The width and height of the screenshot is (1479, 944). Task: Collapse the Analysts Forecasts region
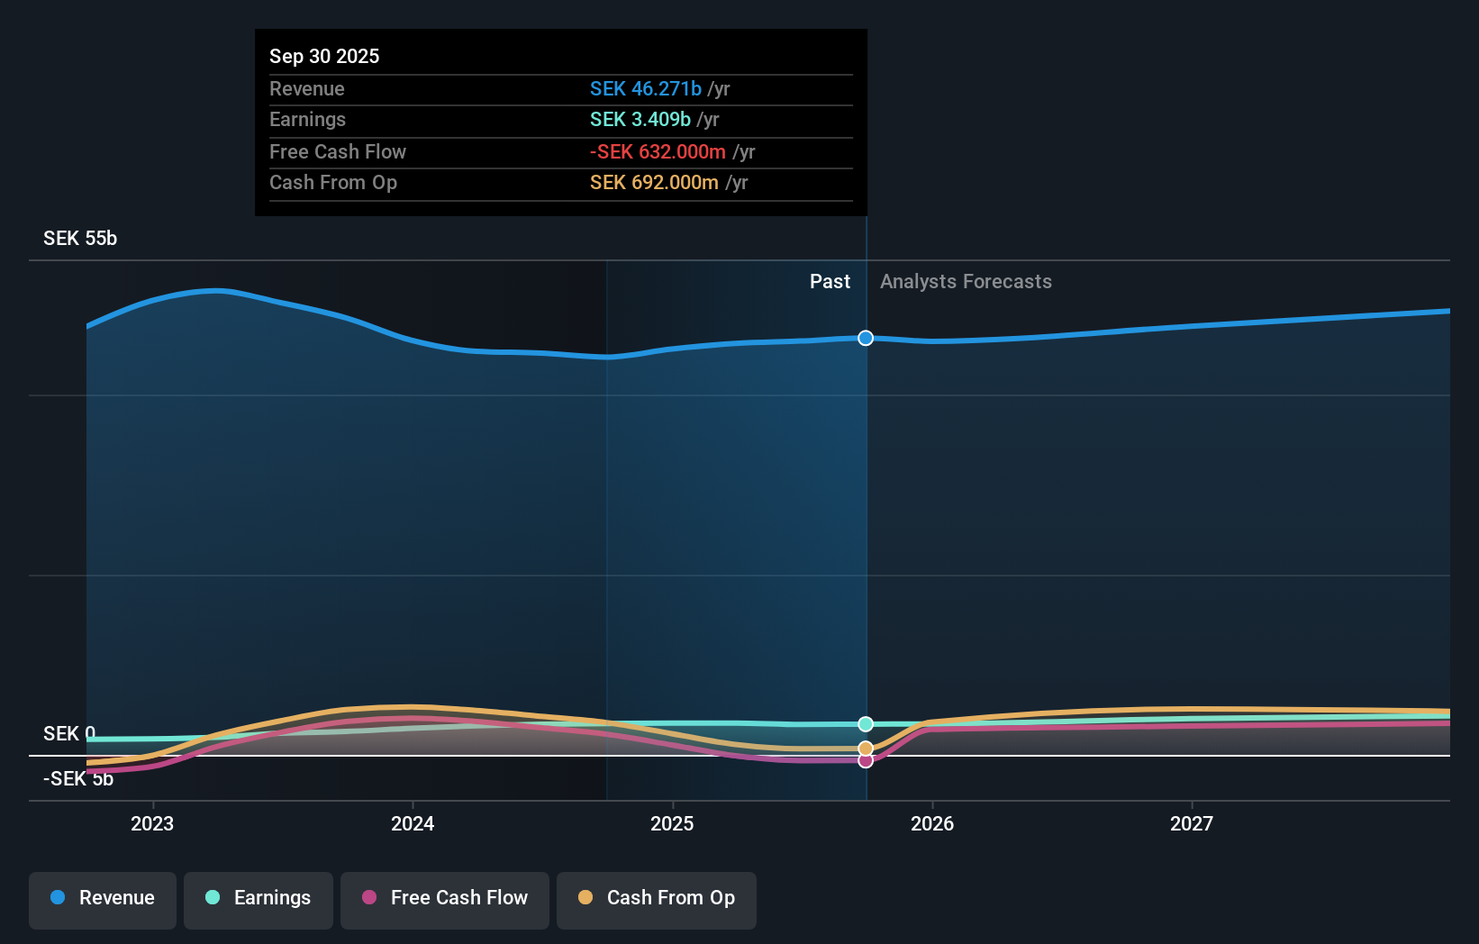[966, 281]
